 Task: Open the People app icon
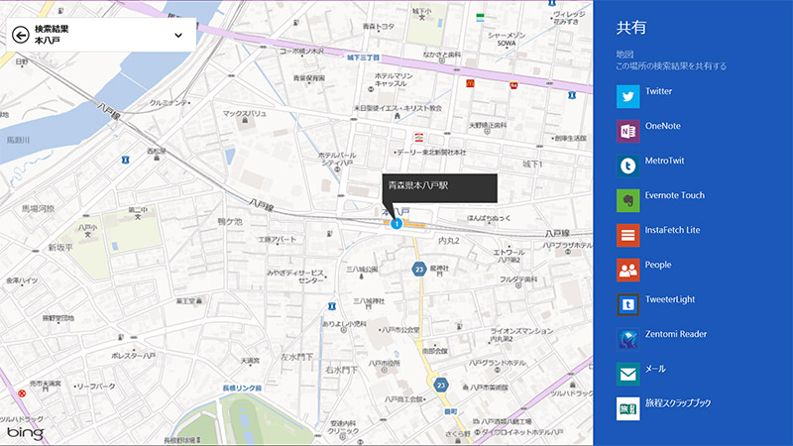[628, 270]
